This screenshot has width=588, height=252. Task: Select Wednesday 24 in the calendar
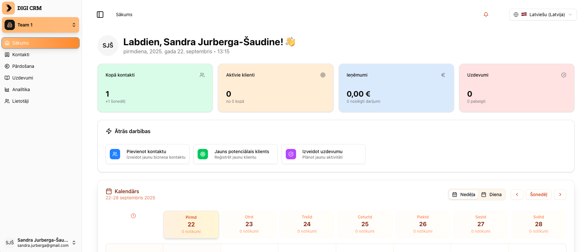tap(307, 224)
